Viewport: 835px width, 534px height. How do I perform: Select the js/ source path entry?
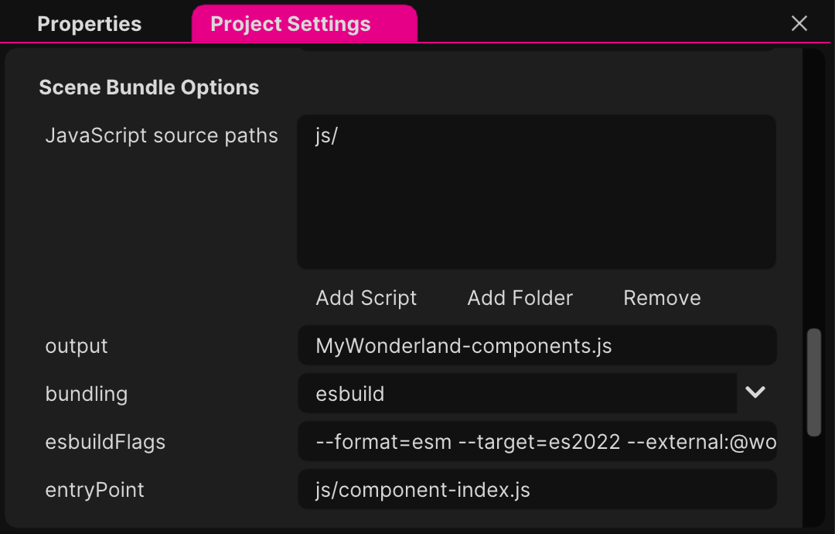tap(328, 135)
